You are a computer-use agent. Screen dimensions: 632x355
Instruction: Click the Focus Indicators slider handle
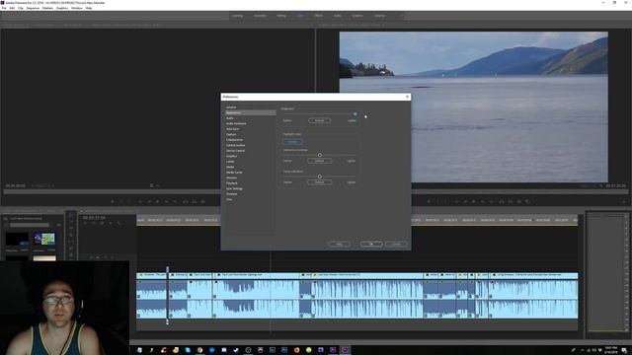[320, 177]
